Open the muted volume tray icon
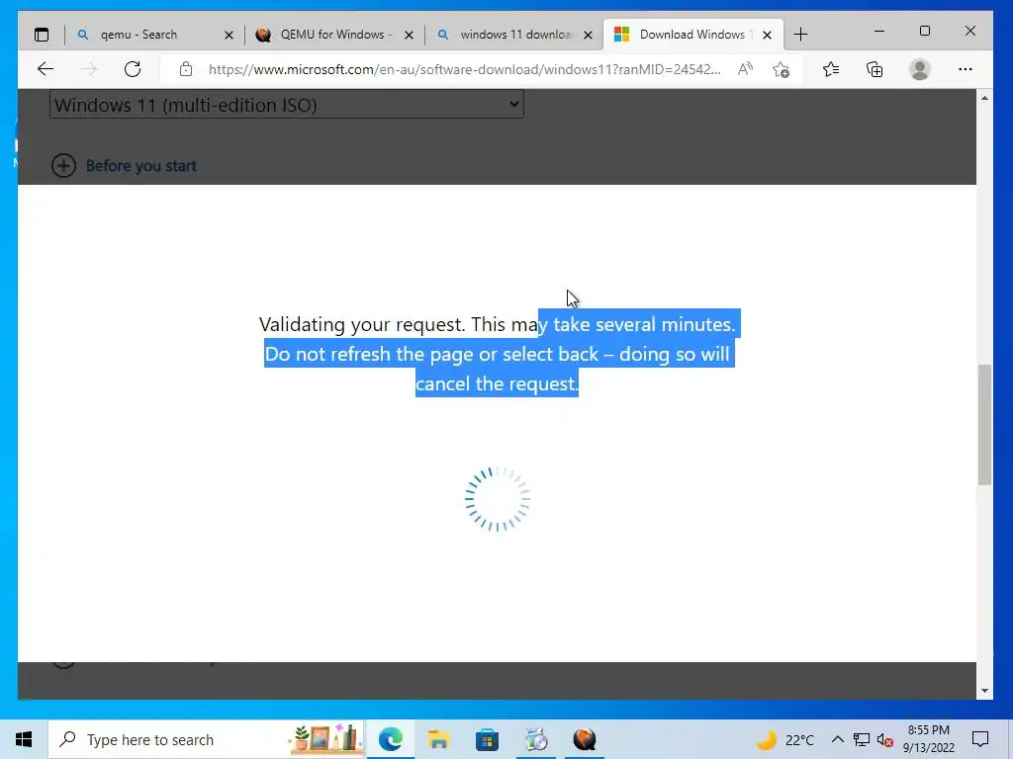 (x=884, y=739)
